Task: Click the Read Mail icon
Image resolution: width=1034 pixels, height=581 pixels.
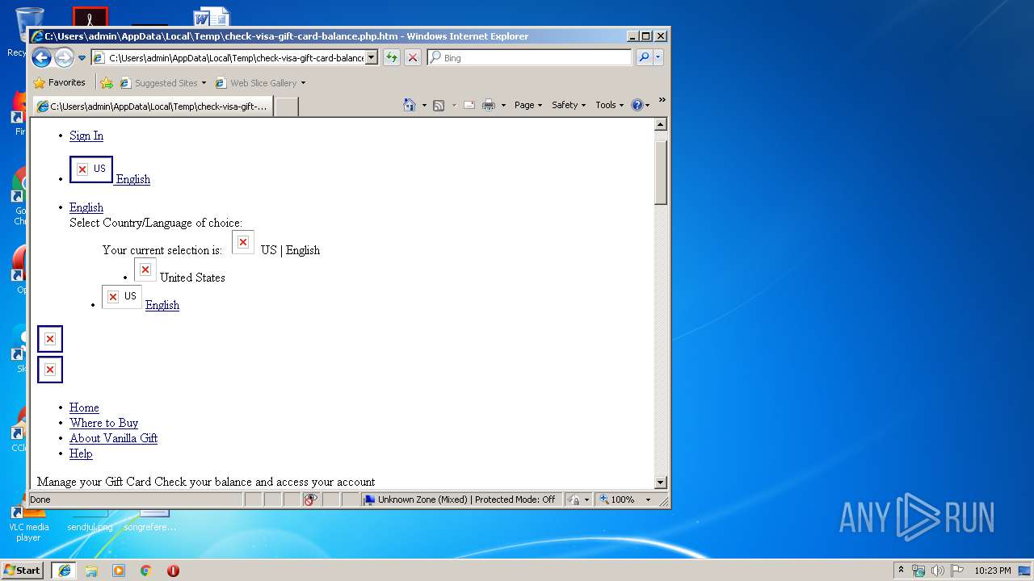Action: (469, 105)
